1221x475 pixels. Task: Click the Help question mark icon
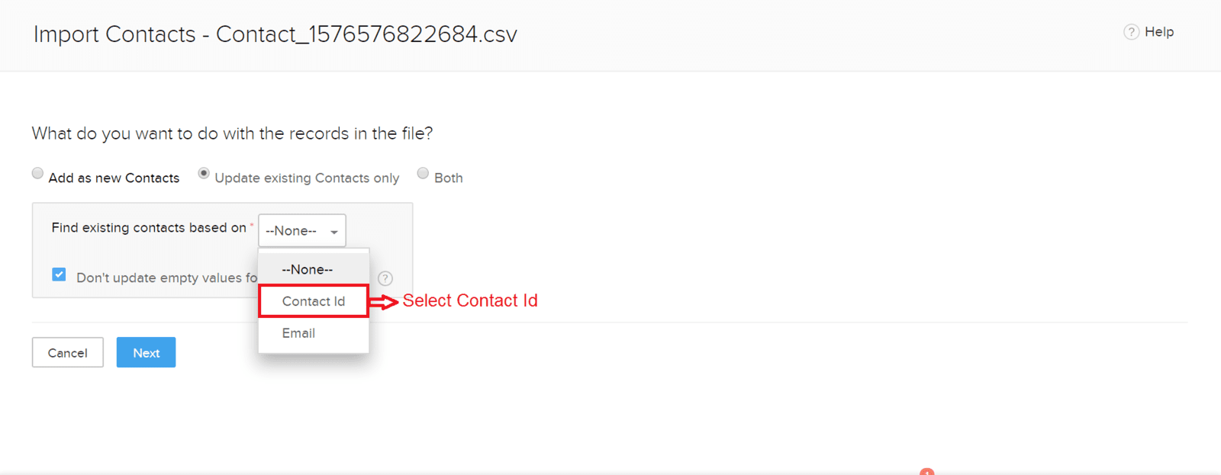pos(1131,32)
